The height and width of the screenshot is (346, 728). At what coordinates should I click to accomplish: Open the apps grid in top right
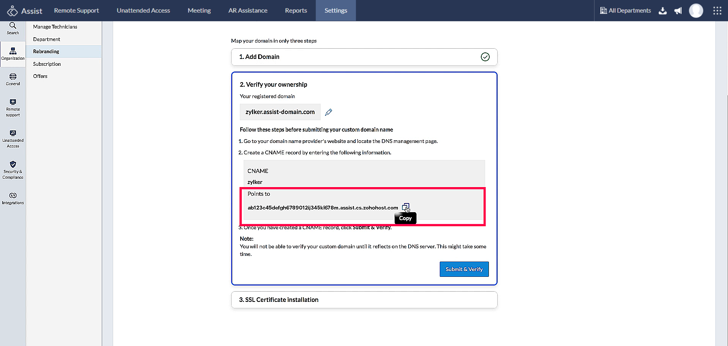click(x=717, y=11)
